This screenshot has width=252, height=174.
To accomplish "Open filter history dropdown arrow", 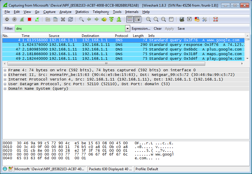I will click(x=127, y=29).
